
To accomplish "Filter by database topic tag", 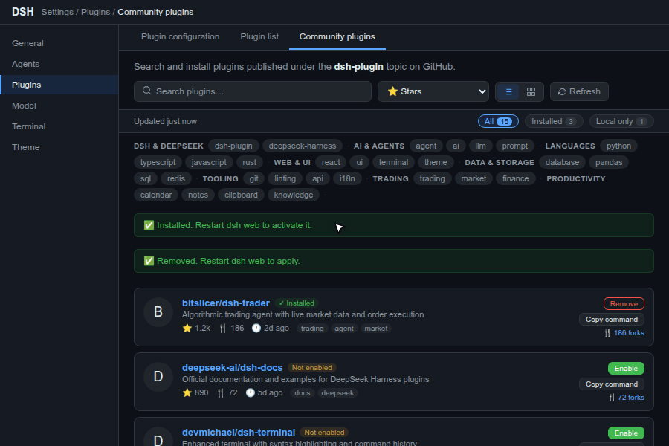I will 562,162.
